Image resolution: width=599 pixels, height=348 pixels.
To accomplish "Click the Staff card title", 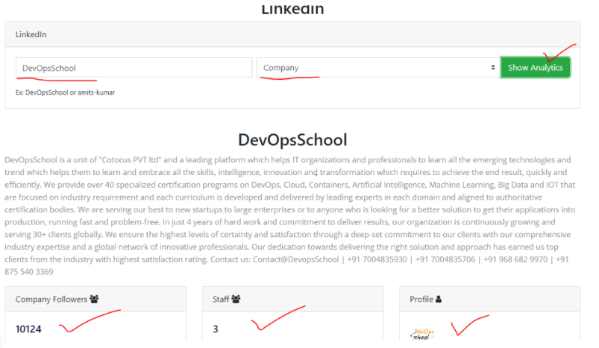I will tap(221, 299).
